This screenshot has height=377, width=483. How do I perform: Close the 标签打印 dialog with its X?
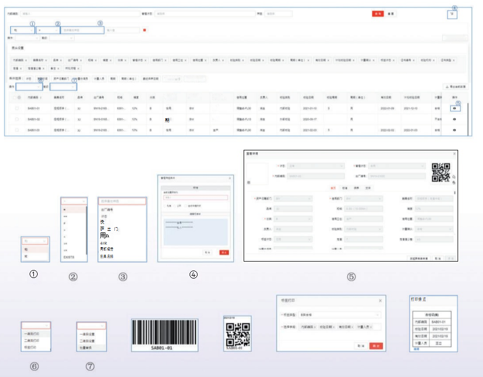click(x=380, y=301)
